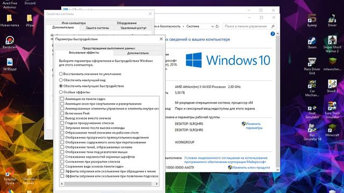
Task: Select Обеспечить наилучший вид option
Action: point(61,80)
